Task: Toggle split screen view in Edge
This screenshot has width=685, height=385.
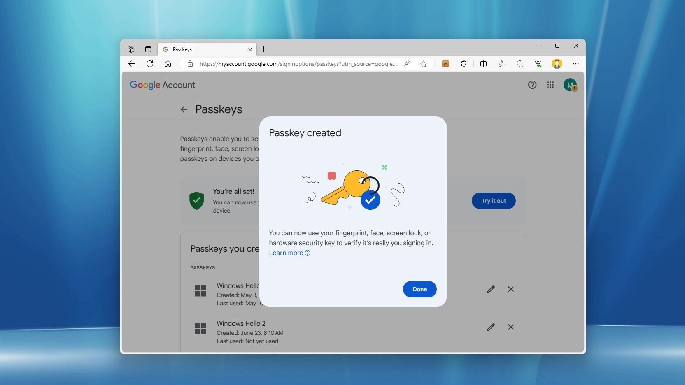Action: click(483, 64)
